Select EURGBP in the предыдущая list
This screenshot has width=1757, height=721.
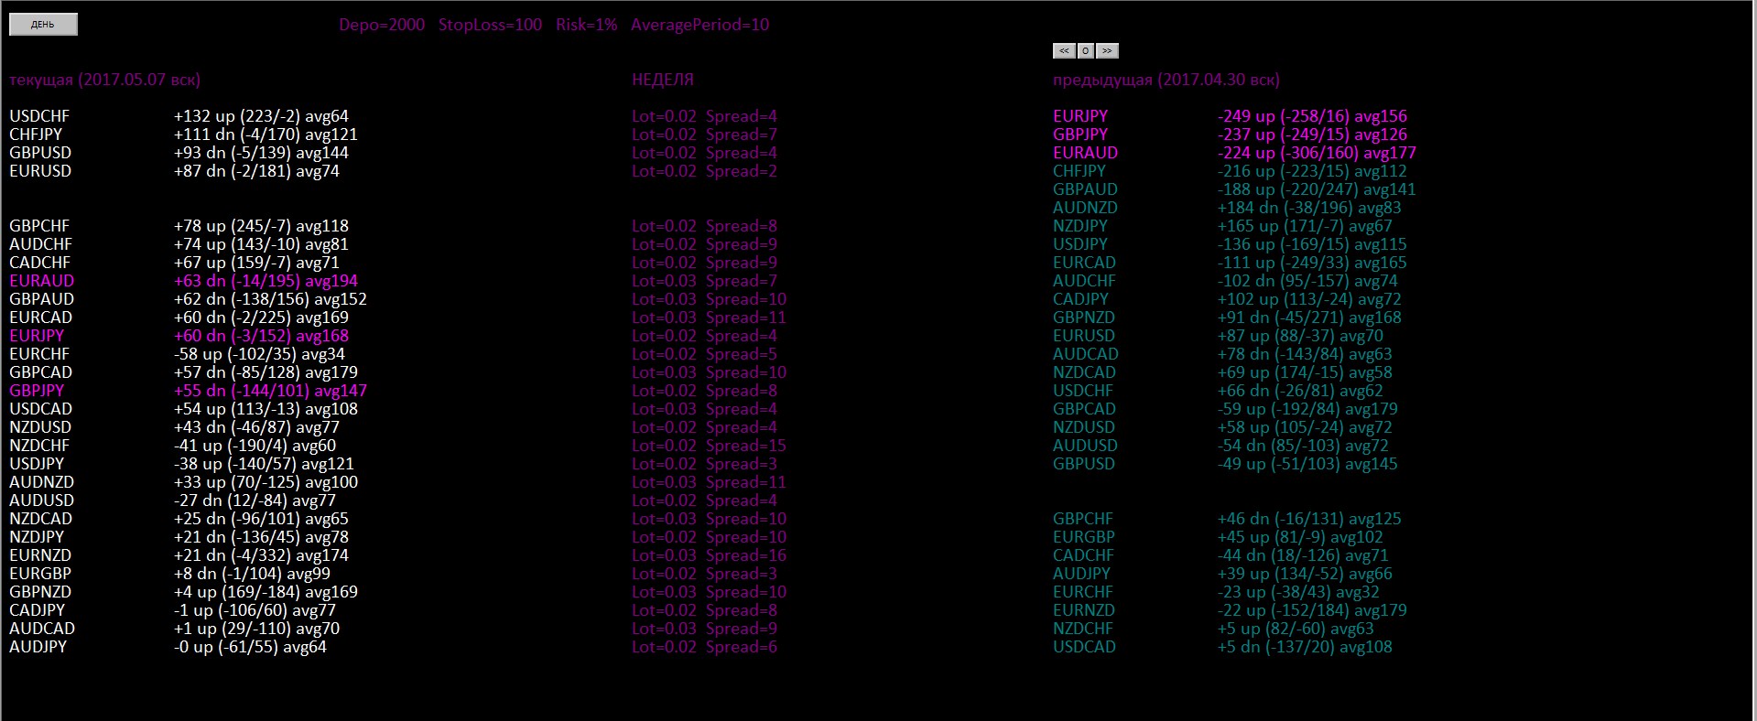pyautogui.click(x=1084, y=537)
